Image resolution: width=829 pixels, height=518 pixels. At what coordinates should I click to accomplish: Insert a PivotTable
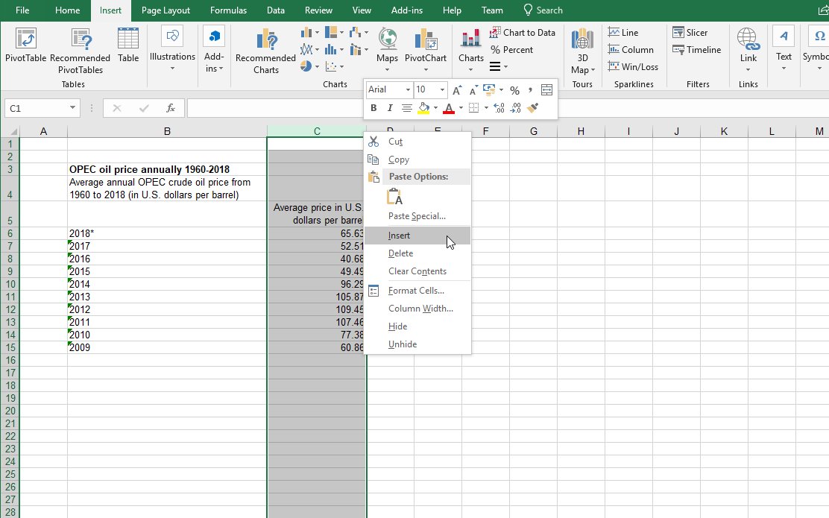pos(25,45)
